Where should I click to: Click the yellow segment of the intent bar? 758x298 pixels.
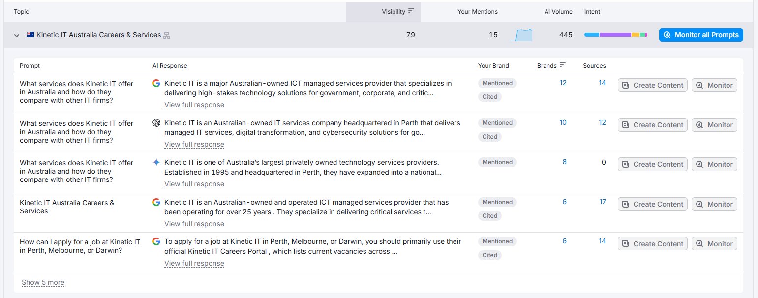point(635,35)
